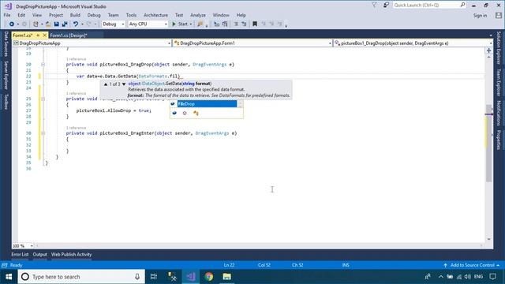505x284 pixels.
Task: Select FileDrop in the IntelliSense list
Action: pos(207,104)
